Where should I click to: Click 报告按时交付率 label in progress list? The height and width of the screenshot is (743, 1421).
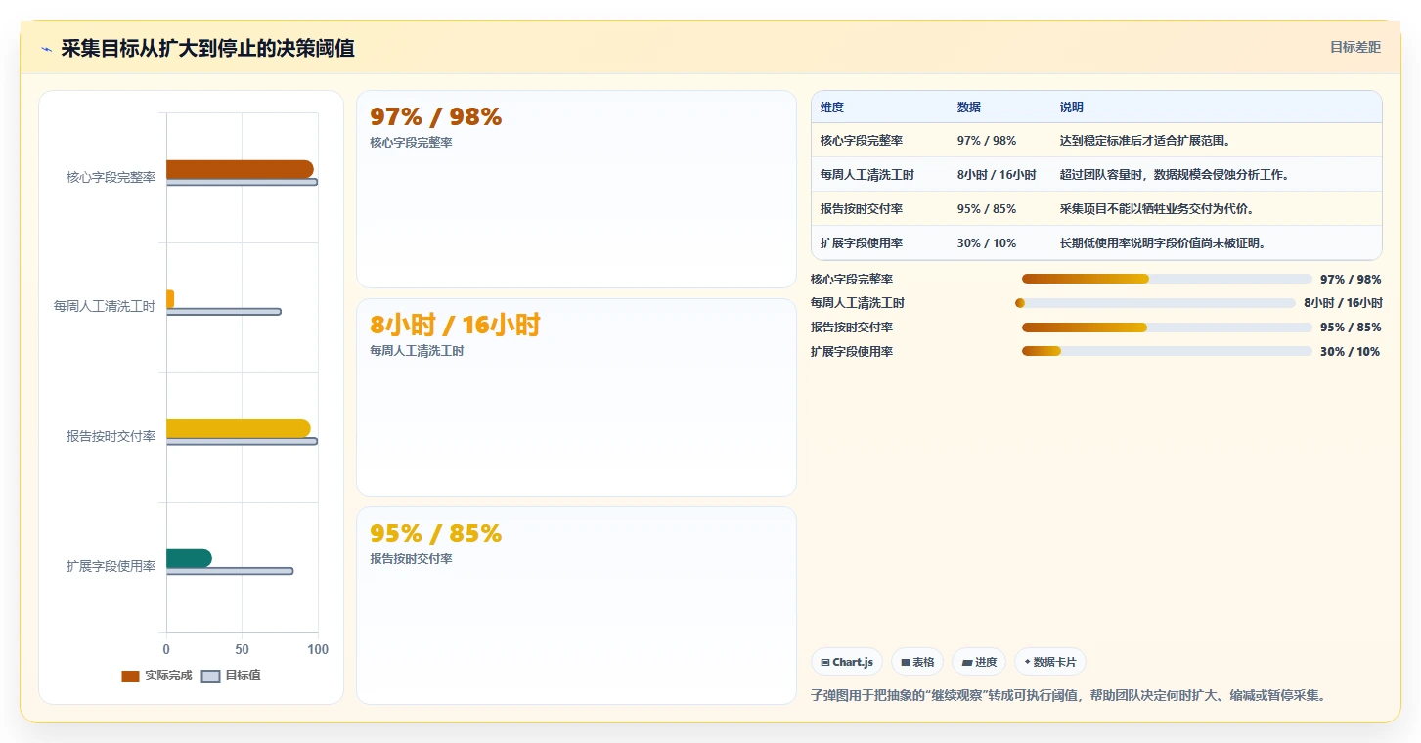852,328
